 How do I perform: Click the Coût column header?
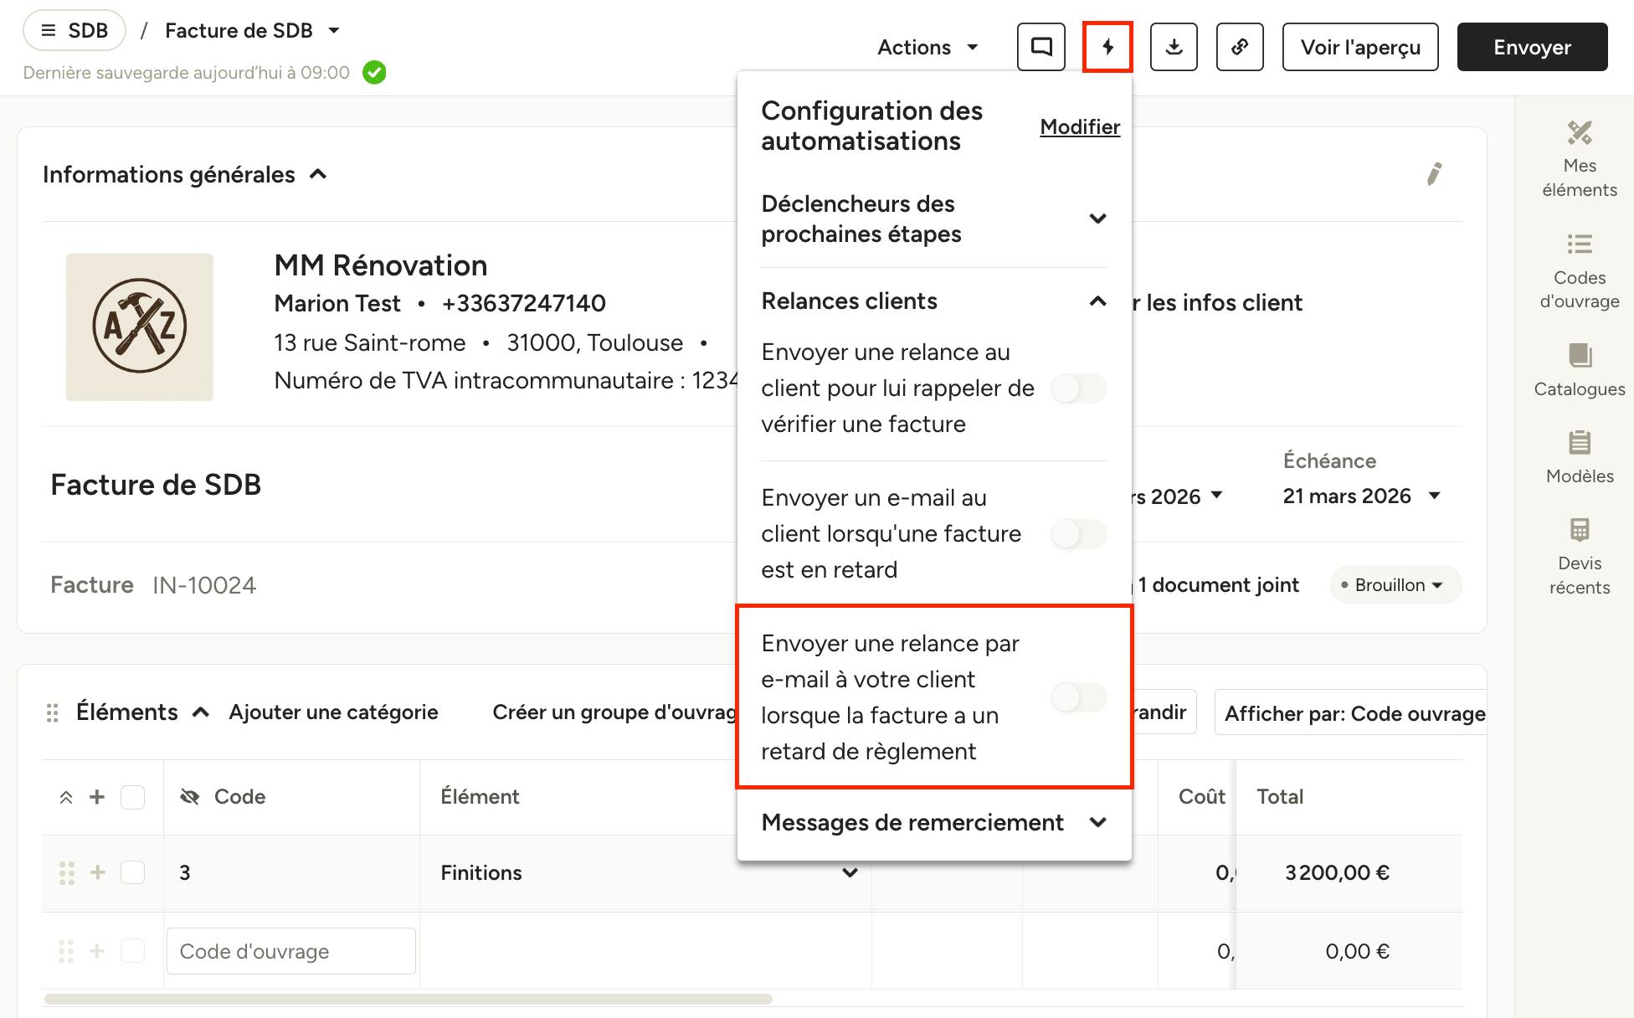pyautogui.click(x=1201, y=797)
